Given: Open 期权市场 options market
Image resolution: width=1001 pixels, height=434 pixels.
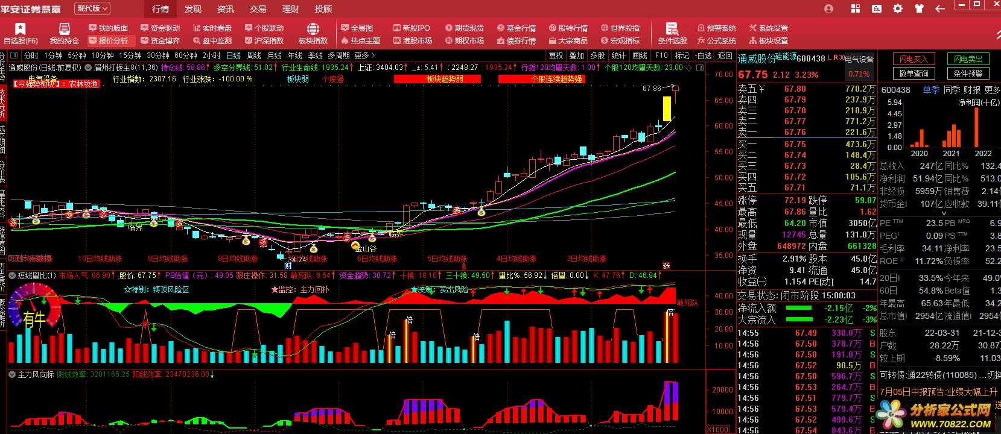Looking at the screenshot, I should click(465, 40).
